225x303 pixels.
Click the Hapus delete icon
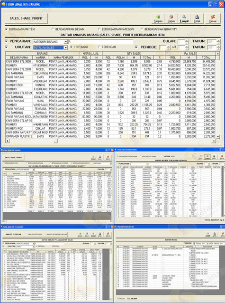pos(171,19)
